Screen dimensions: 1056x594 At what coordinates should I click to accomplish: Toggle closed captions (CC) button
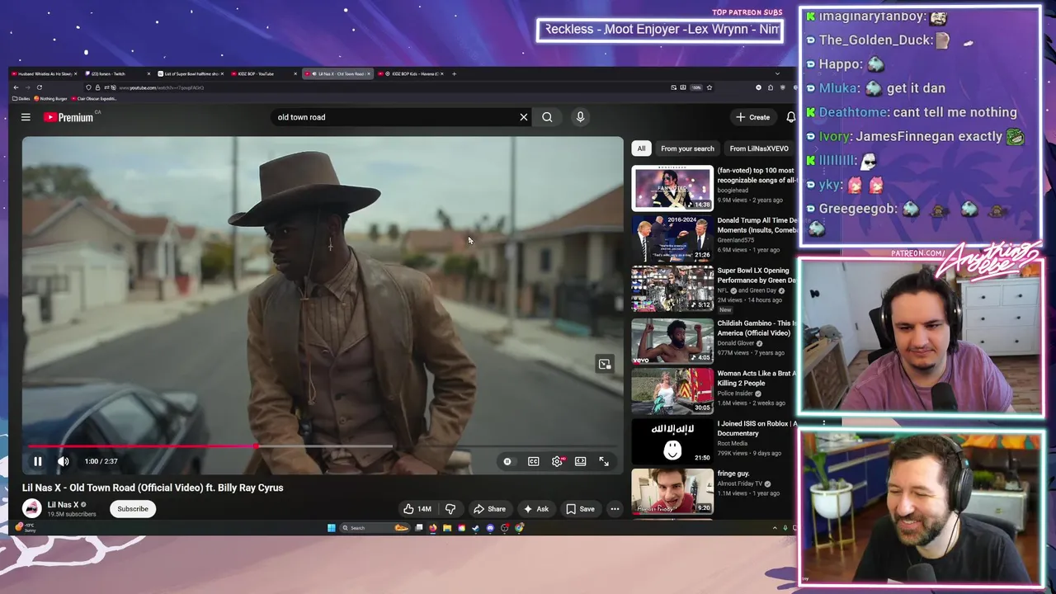pyautogui.click(x=534, y=461)
